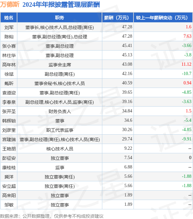Screen dimensions: 193x219
Task: Click the salary 6.88
Action: click(128, 167)
